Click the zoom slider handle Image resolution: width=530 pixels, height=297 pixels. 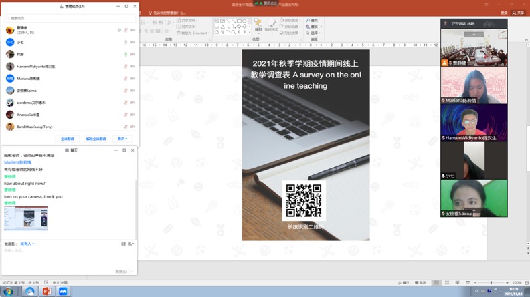491,283
